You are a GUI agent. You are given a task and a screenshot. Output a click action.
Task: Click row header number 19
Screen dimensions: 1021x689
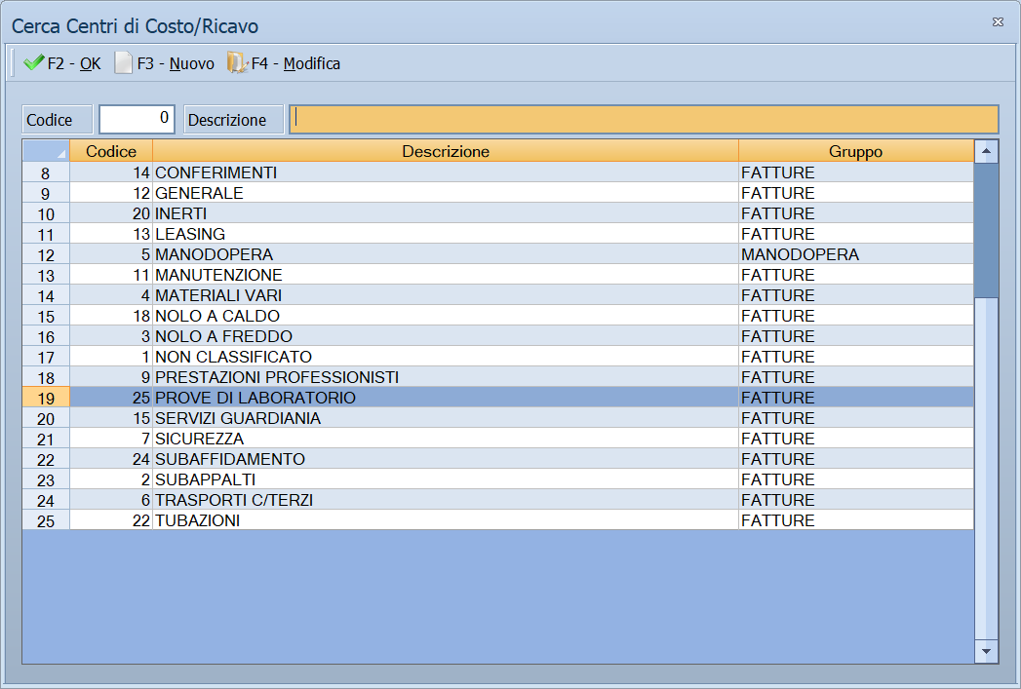tap(46, 399)
